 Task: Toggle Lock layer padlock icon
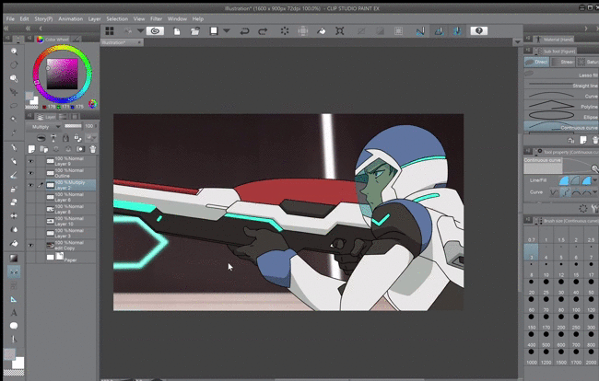pos(65,138)
